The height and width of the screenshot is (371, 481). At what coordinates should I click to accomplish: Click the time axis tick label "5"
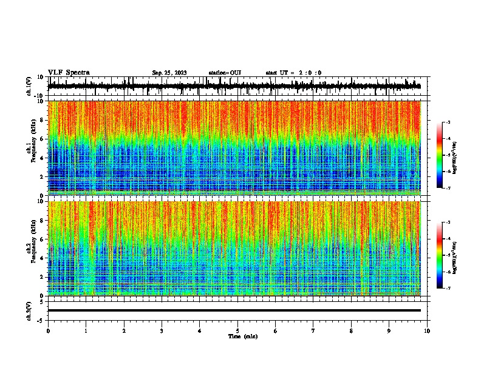pyautogui.click(x=237, y=331)
